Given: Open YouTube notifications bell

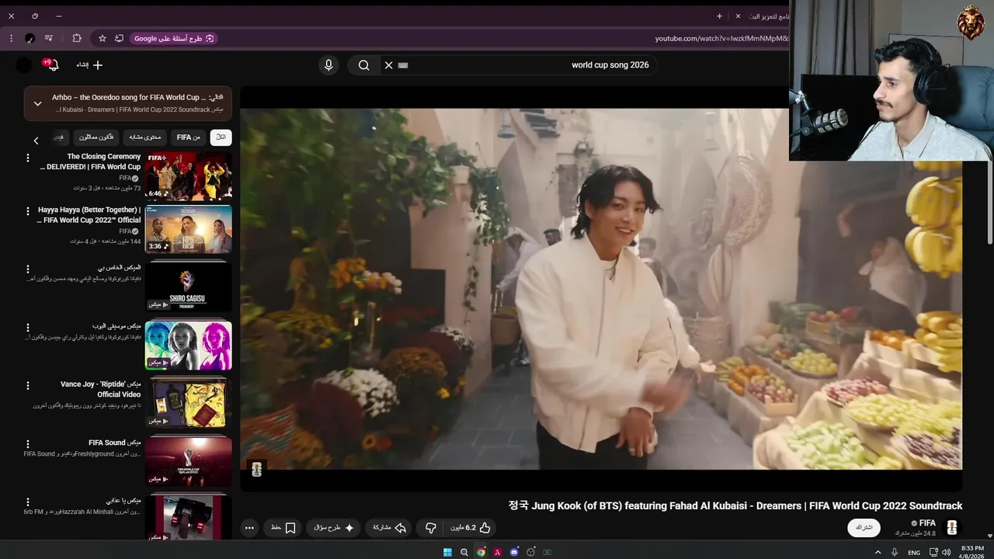Looking at the screenshot, I should 53,65.
